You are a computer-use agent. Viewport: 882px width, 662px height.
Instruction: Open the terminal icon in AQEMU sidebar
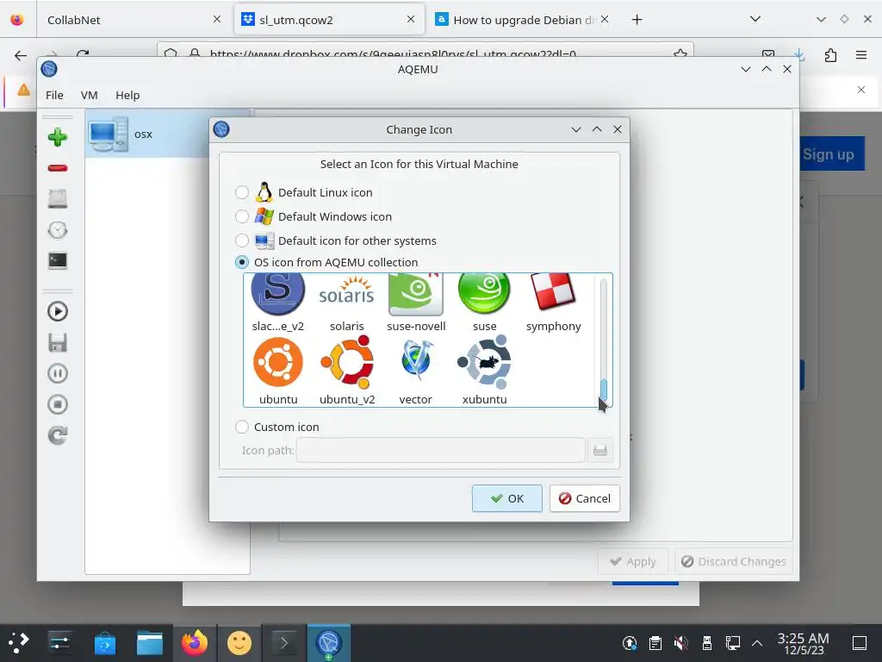point(58,260)
